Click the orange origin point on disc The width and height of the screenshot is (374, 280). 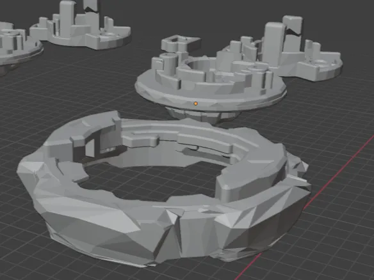coord(195,104)
